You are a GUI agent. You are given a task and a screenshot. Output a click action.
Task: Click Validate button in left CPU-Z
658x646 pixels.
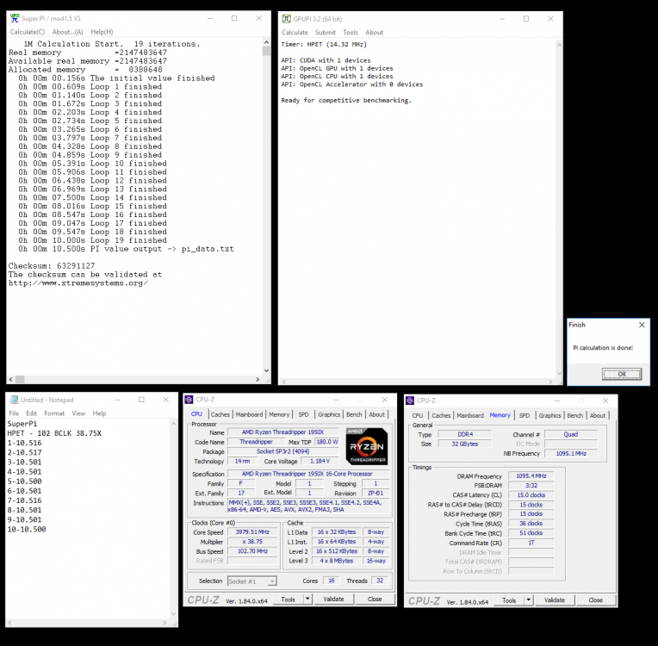tap(333, 599)
